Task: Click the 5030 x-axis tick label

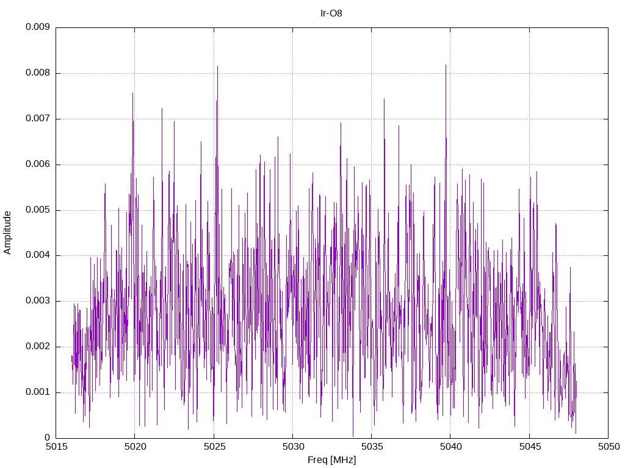Action: tap(294, 447)
